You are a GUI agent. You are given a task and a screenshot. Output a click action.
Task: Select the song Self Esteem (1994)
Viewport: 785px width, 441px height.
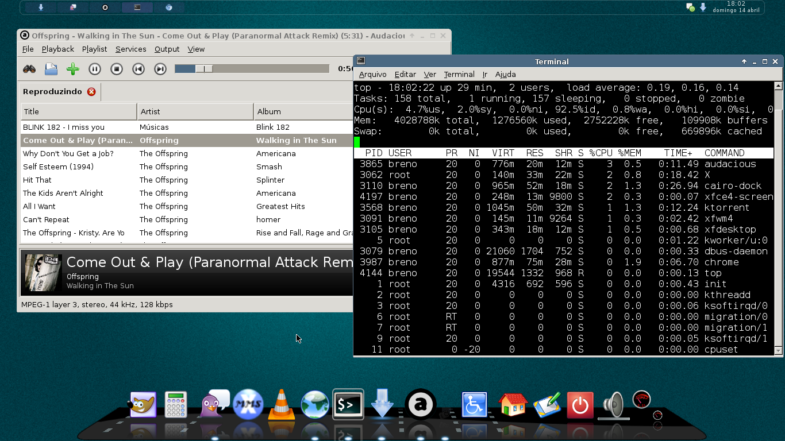[187, 167]
